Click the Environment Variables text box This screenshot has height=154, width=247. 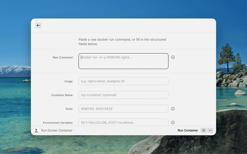pyautogui.click(x=123, y=122)
